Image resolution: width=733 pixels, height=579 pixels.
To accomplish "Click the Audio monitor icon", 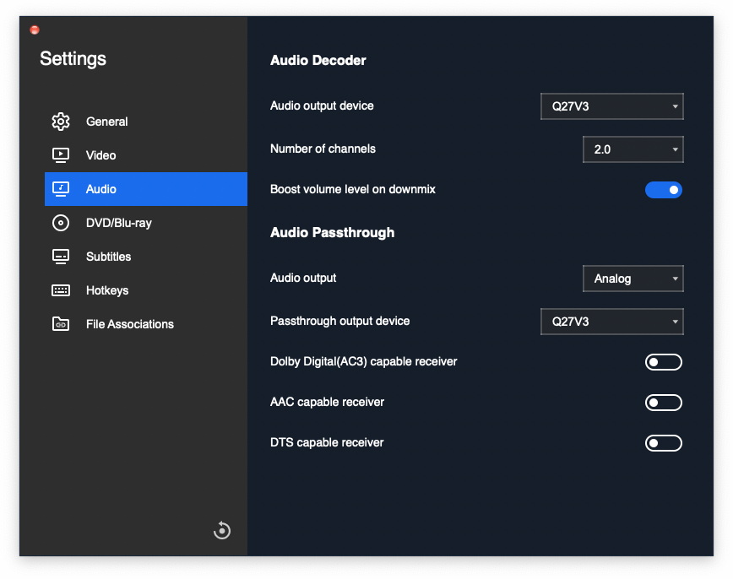I will [60, 189].
